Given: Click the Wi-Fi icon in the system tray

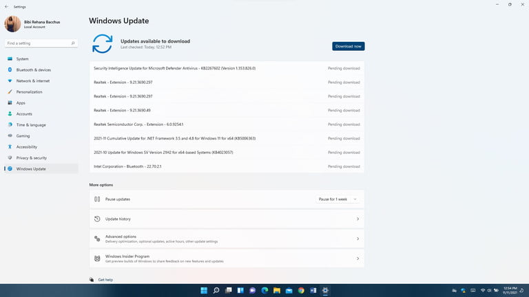Looking at the screenshot, I should 483,290.
